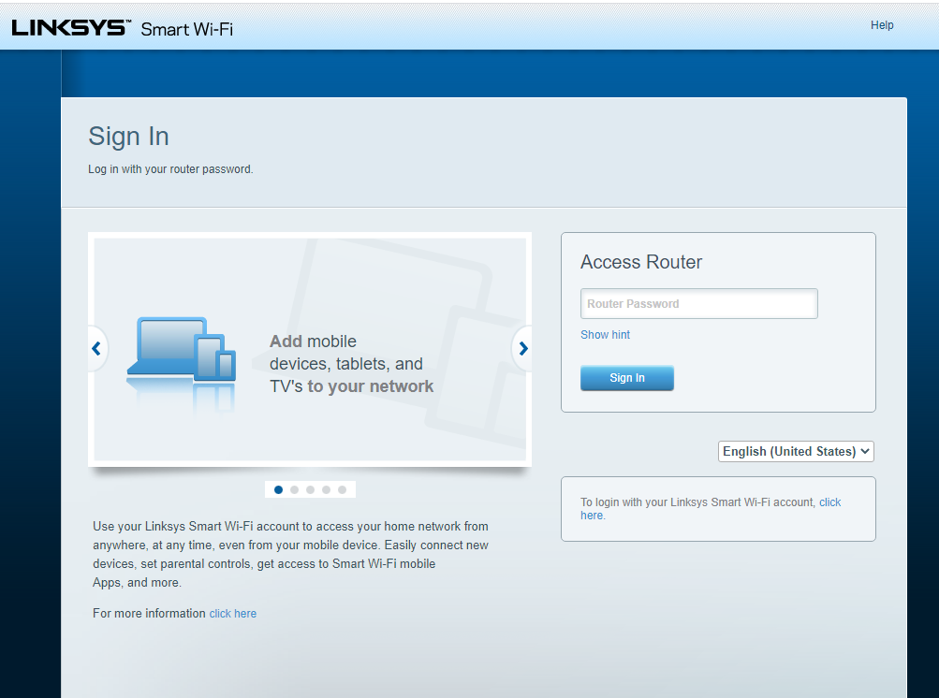Click the right carousel arrow
This screenshot has height=698, width=939.
pos(522,348)
